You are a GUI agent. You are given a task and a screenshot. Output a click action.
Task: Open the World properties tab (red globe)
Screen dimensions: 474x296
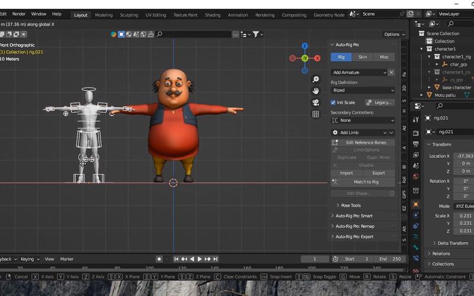pos(416,176)
